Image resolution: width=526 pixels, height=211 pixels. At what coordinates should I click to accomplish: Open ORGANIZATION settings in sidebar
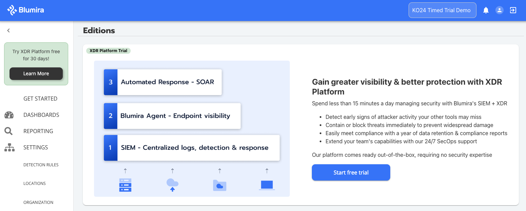pyautogui.click(x=38, y=203)
